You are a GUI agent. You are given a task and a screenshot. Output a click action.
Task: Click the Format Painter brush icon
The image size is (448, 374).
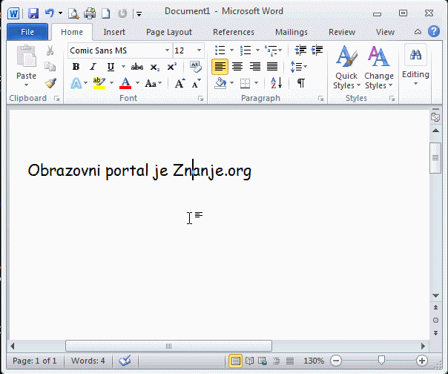tap(50, 83)
